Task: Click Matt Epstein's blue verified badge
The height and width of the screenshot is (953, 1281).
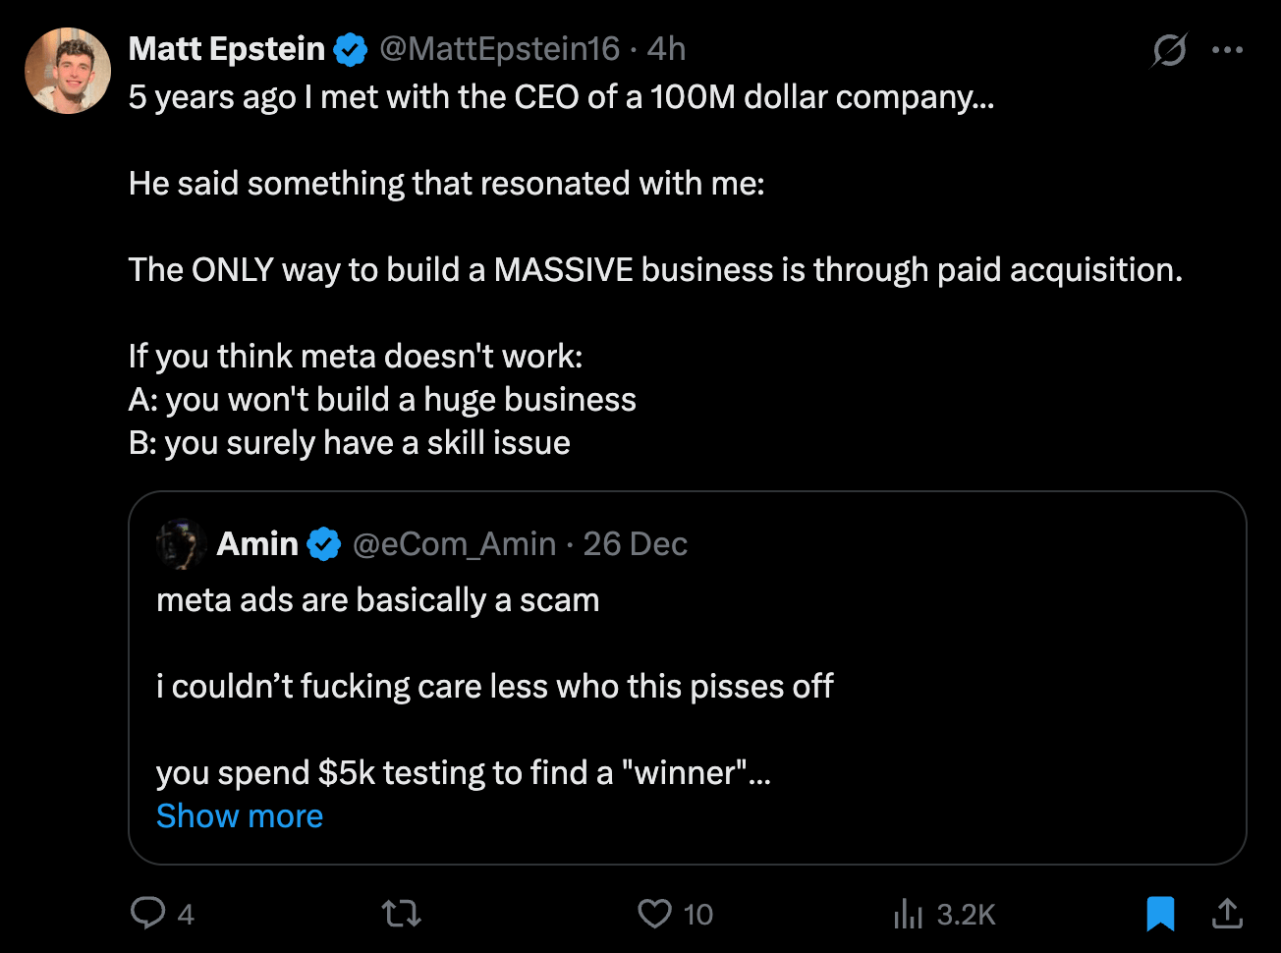Action: pyautogui.click(x=351, y=50)
